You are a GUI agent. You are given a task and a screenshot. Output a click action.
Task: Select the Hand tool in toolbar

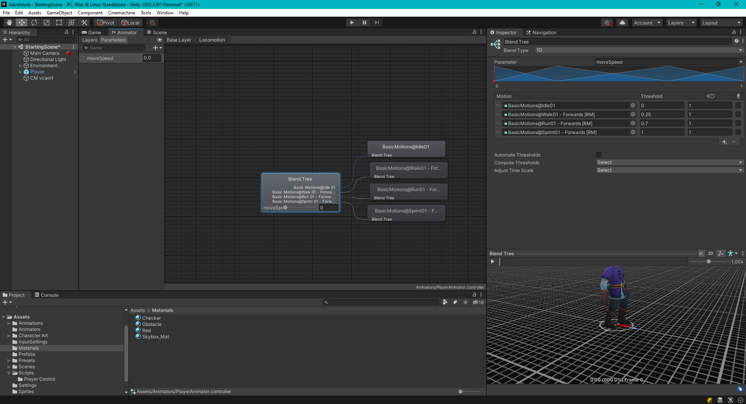point(9,23)
